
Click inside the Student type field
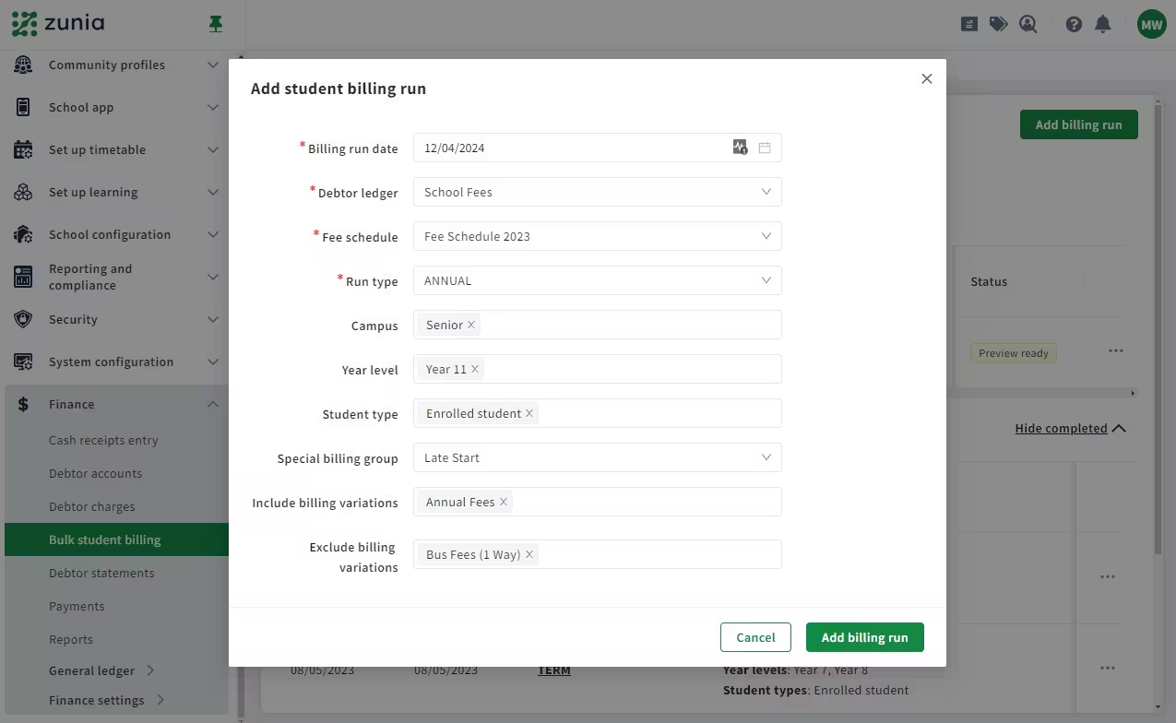(x=598, y=413)
